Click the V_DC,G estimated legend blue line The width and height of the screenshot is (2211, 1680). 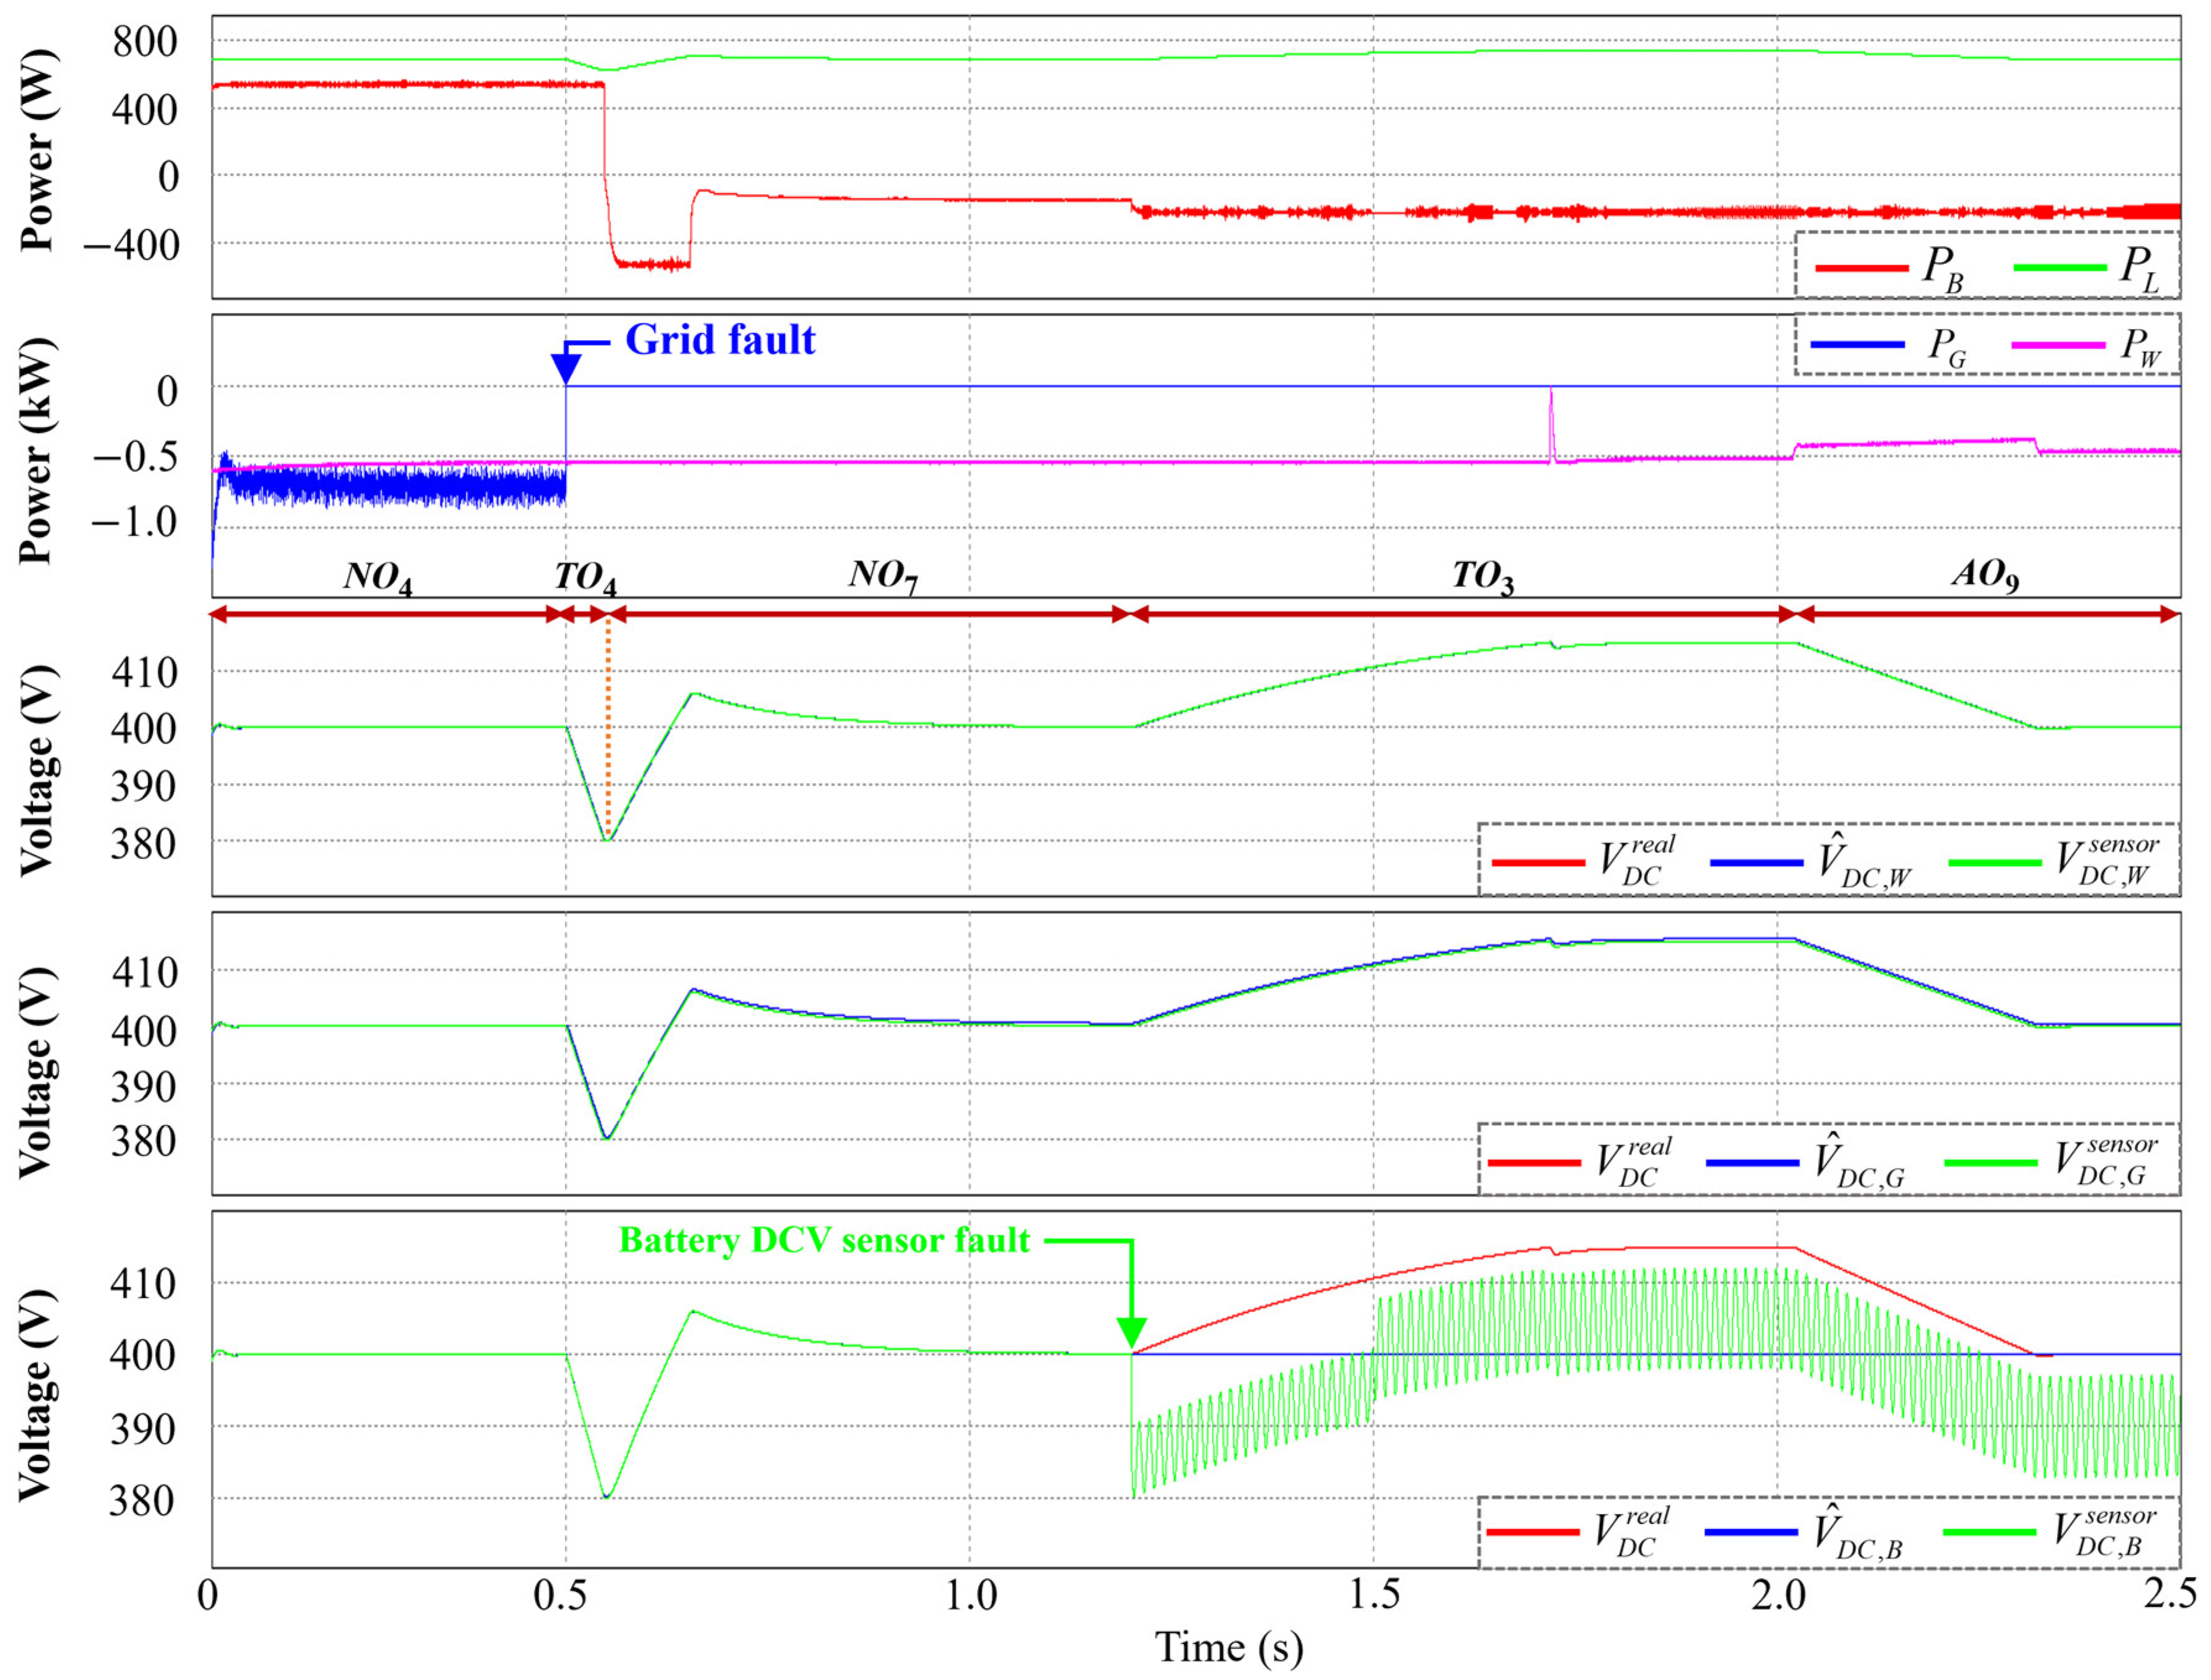pos(1752,1163)
